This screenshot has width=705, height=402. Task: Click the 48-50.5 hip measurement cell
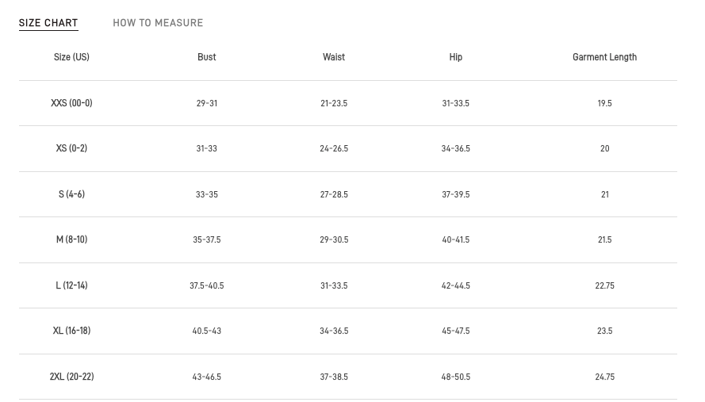tap(456, 377)
